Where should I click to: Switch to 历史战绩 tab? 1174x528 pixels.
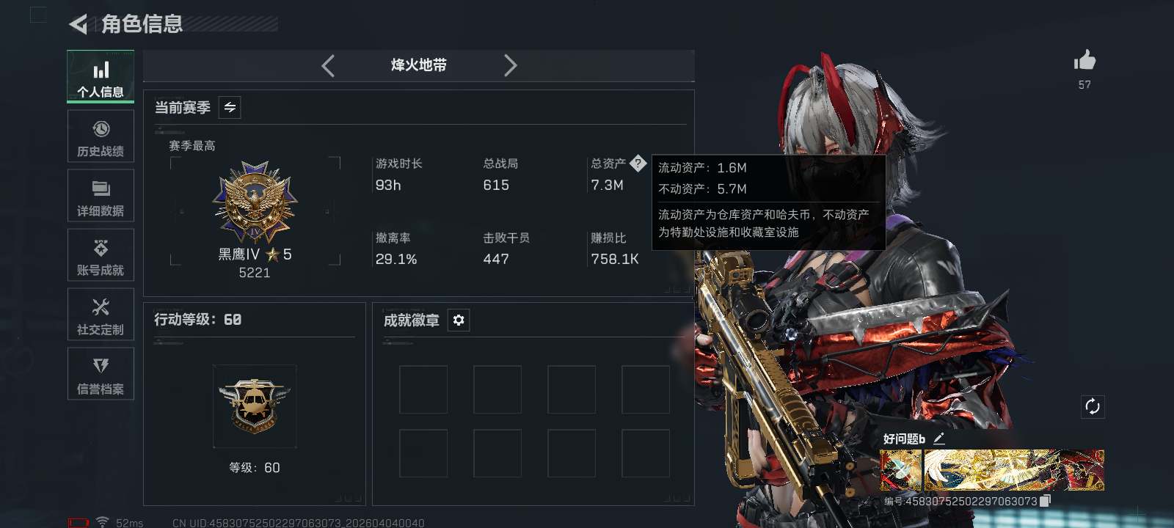coord(101,136)
